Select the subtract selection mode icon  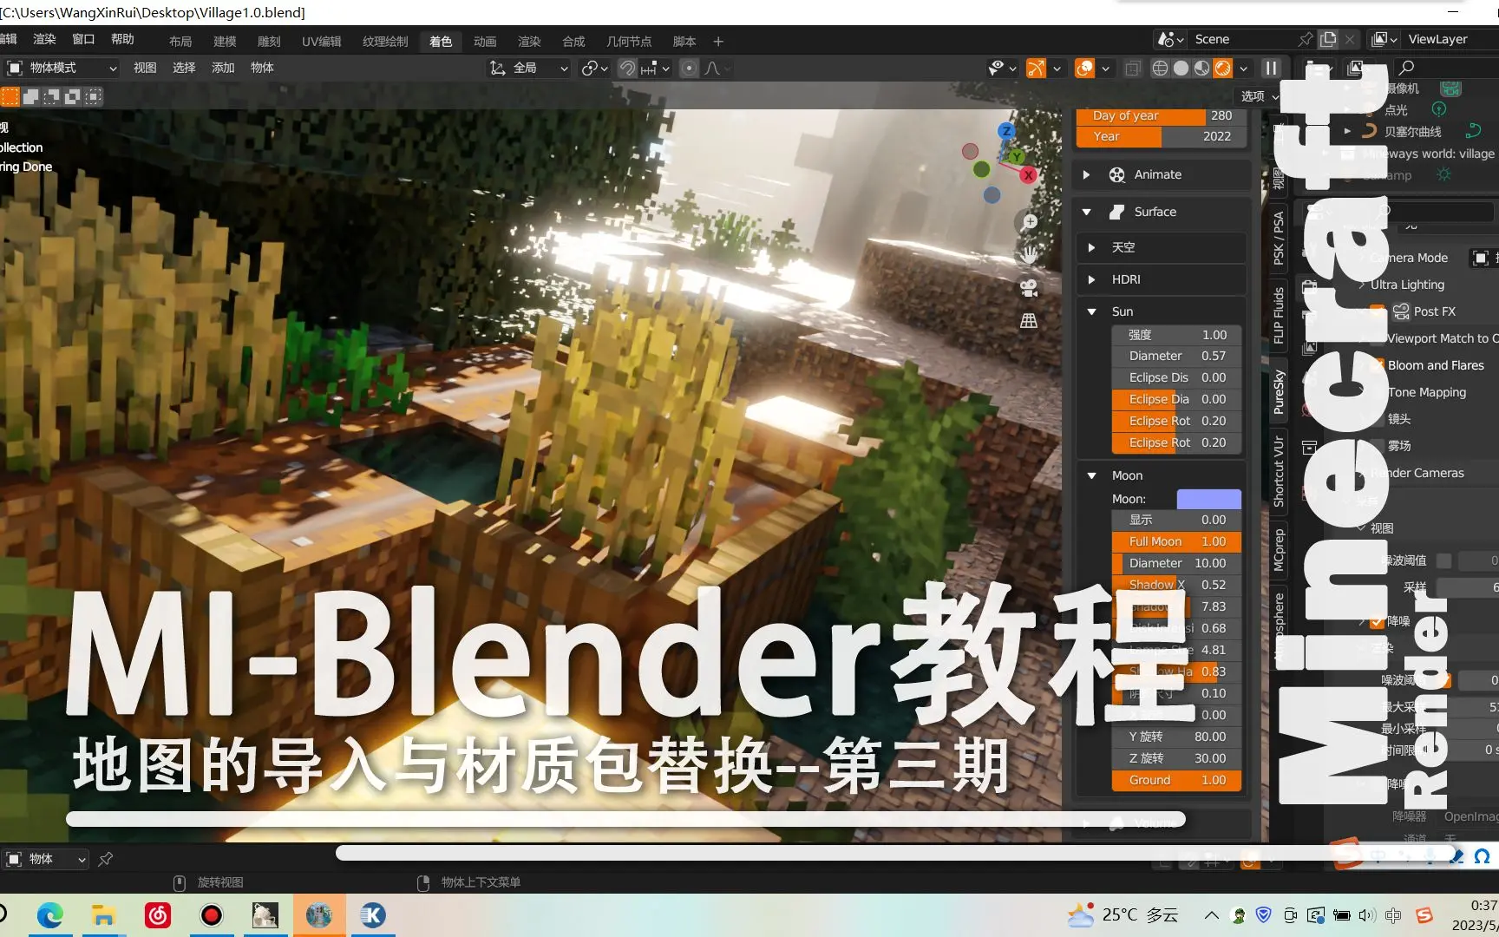point(51,96)
